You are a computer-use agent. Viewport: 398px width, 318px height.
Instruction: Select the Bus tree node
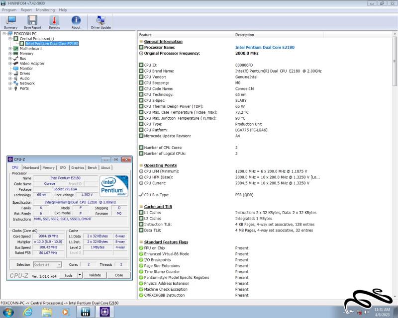[x=23, y=59]
